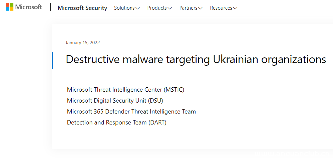The height and width of the screenshot is (161, 333).
Task: Open the Solutions menu label
Action: coord(124,8)
